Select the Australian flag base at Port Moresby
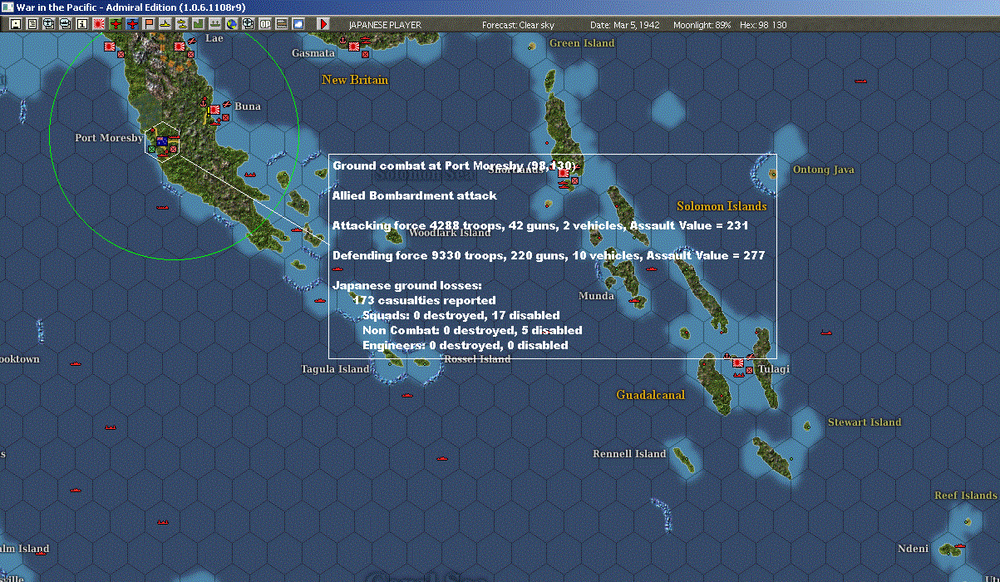This screenshot has width=1000, height=582. [x=162, y=141]
